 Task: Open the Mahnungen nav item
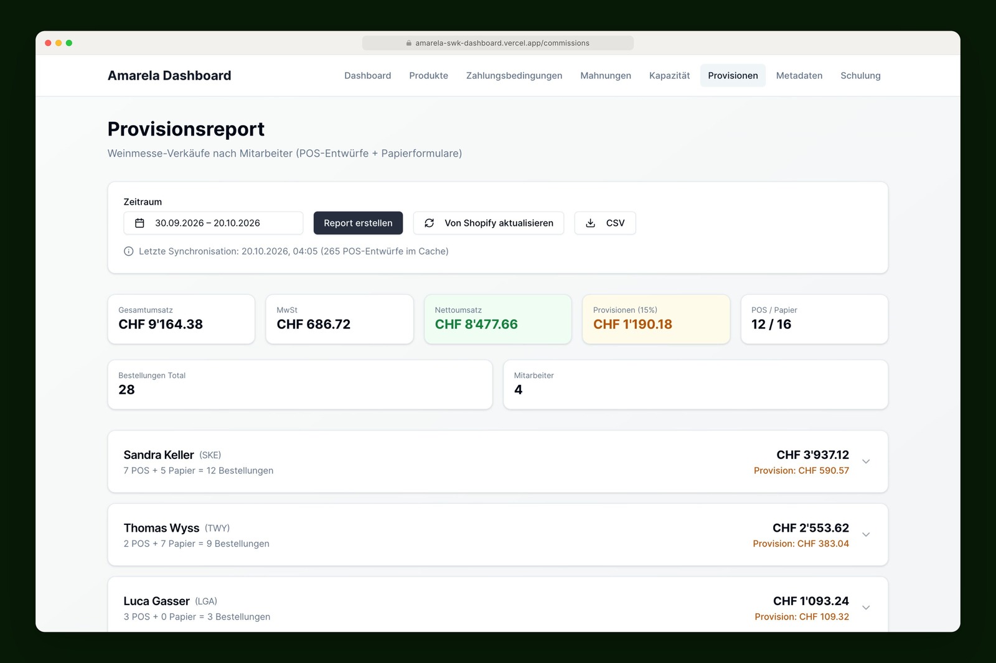(606, 75)
